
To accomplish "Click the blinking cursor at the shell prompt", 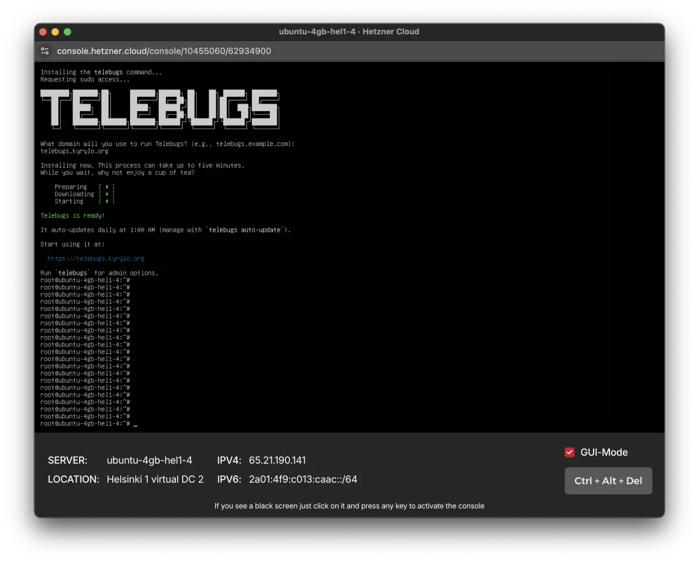I will point(136,424).
